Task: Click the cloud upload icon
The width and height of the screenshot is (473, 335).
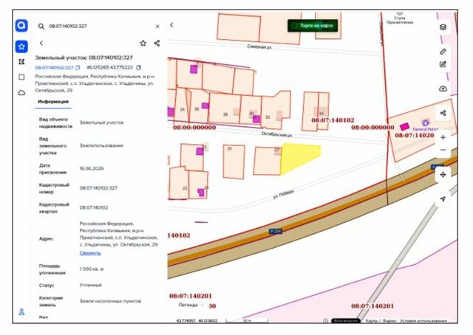Action: coord(443,89)
